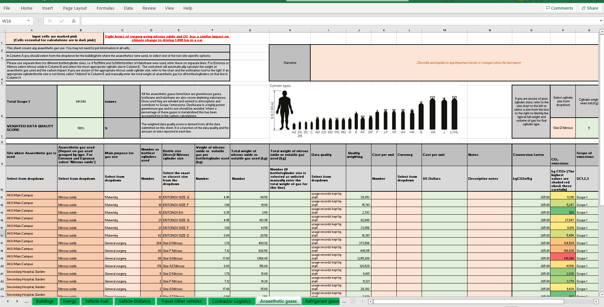
Task: Click the Name Box showing W16
Action: (13, 21)
